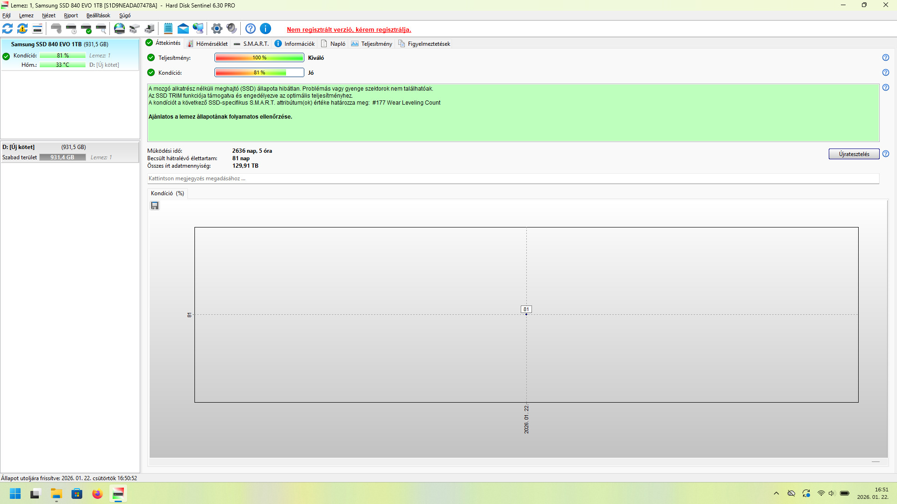Screen dimensions: 897x504
Task: Open the Fájl menu
Action: tap(7, 15)
